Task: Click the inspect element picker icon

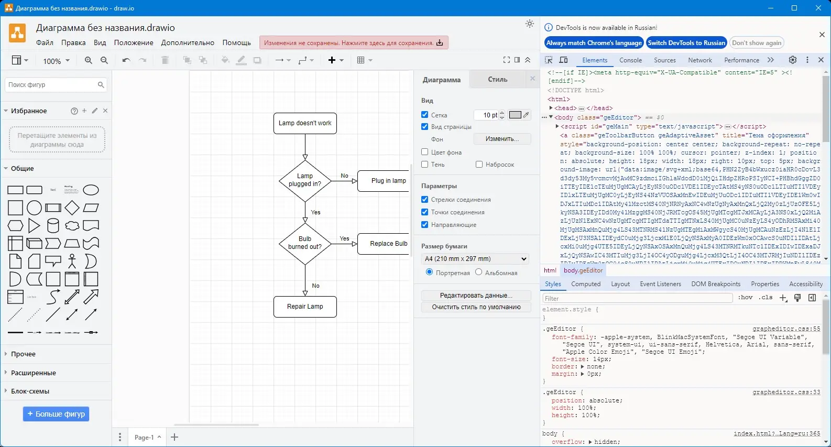Action: coord(549,60)
